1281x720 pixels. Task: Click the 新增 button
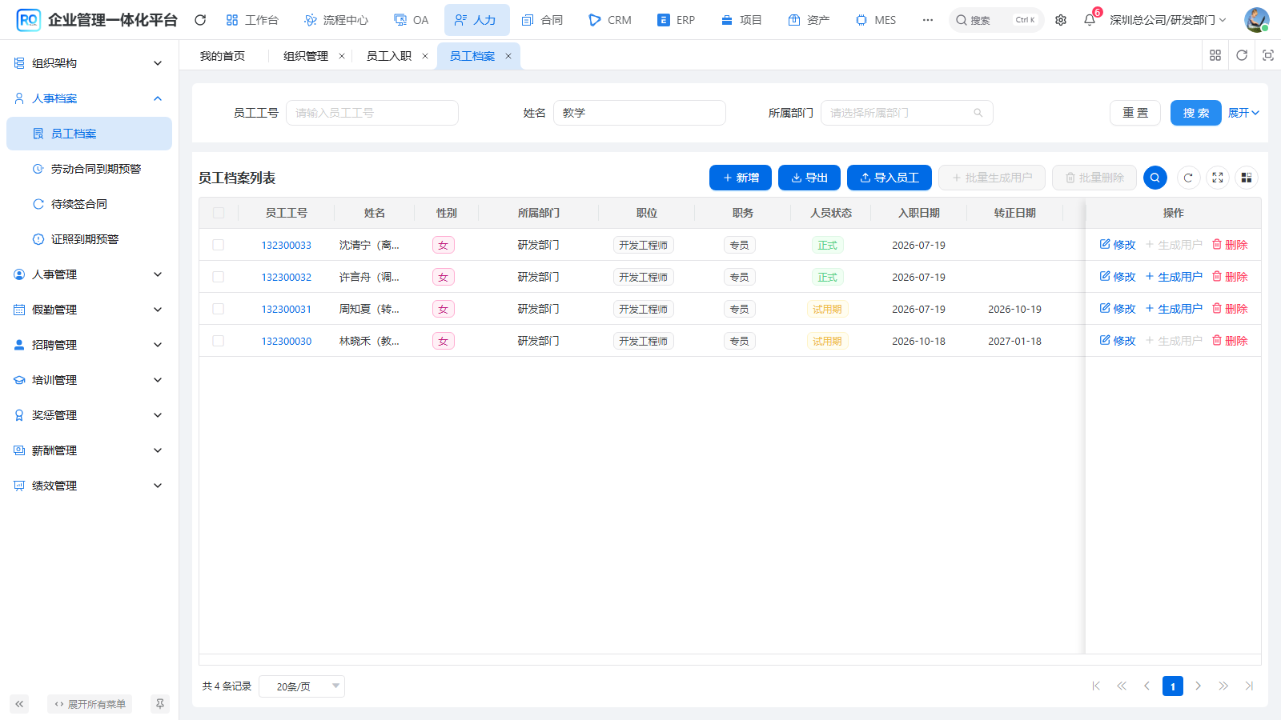point(741,178)
